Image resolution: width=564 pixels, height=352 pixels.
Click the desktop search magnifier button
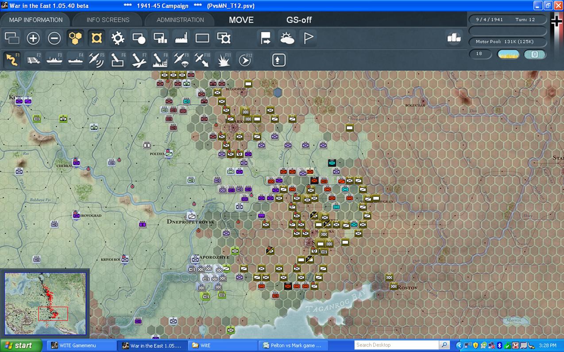tap(444, 345)
